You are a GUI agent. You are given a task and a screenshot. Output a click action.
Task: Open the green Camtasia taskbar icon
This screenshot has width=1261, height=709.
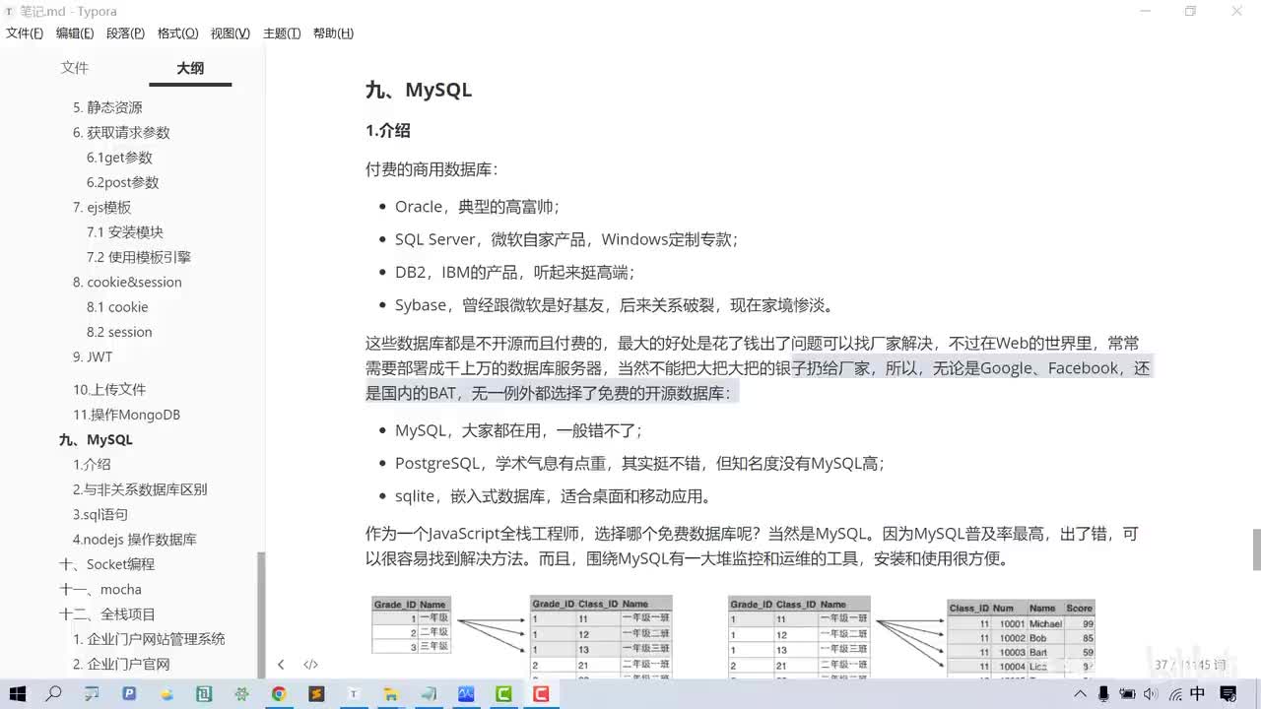tap(503, 694)
